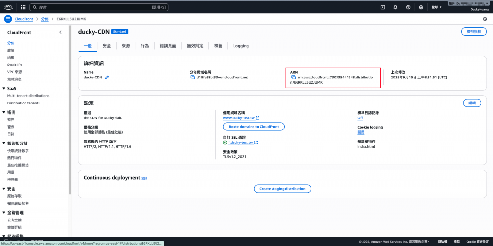Open the settings gear in top bar
The height and width of the screenshot is (246, 493).
pyautogui.click(x=421, y=7)
